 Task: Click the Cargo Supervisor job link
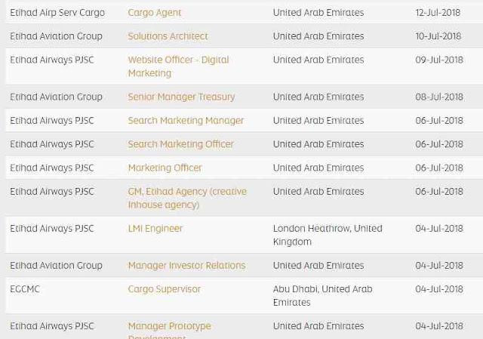coord(164,289)
